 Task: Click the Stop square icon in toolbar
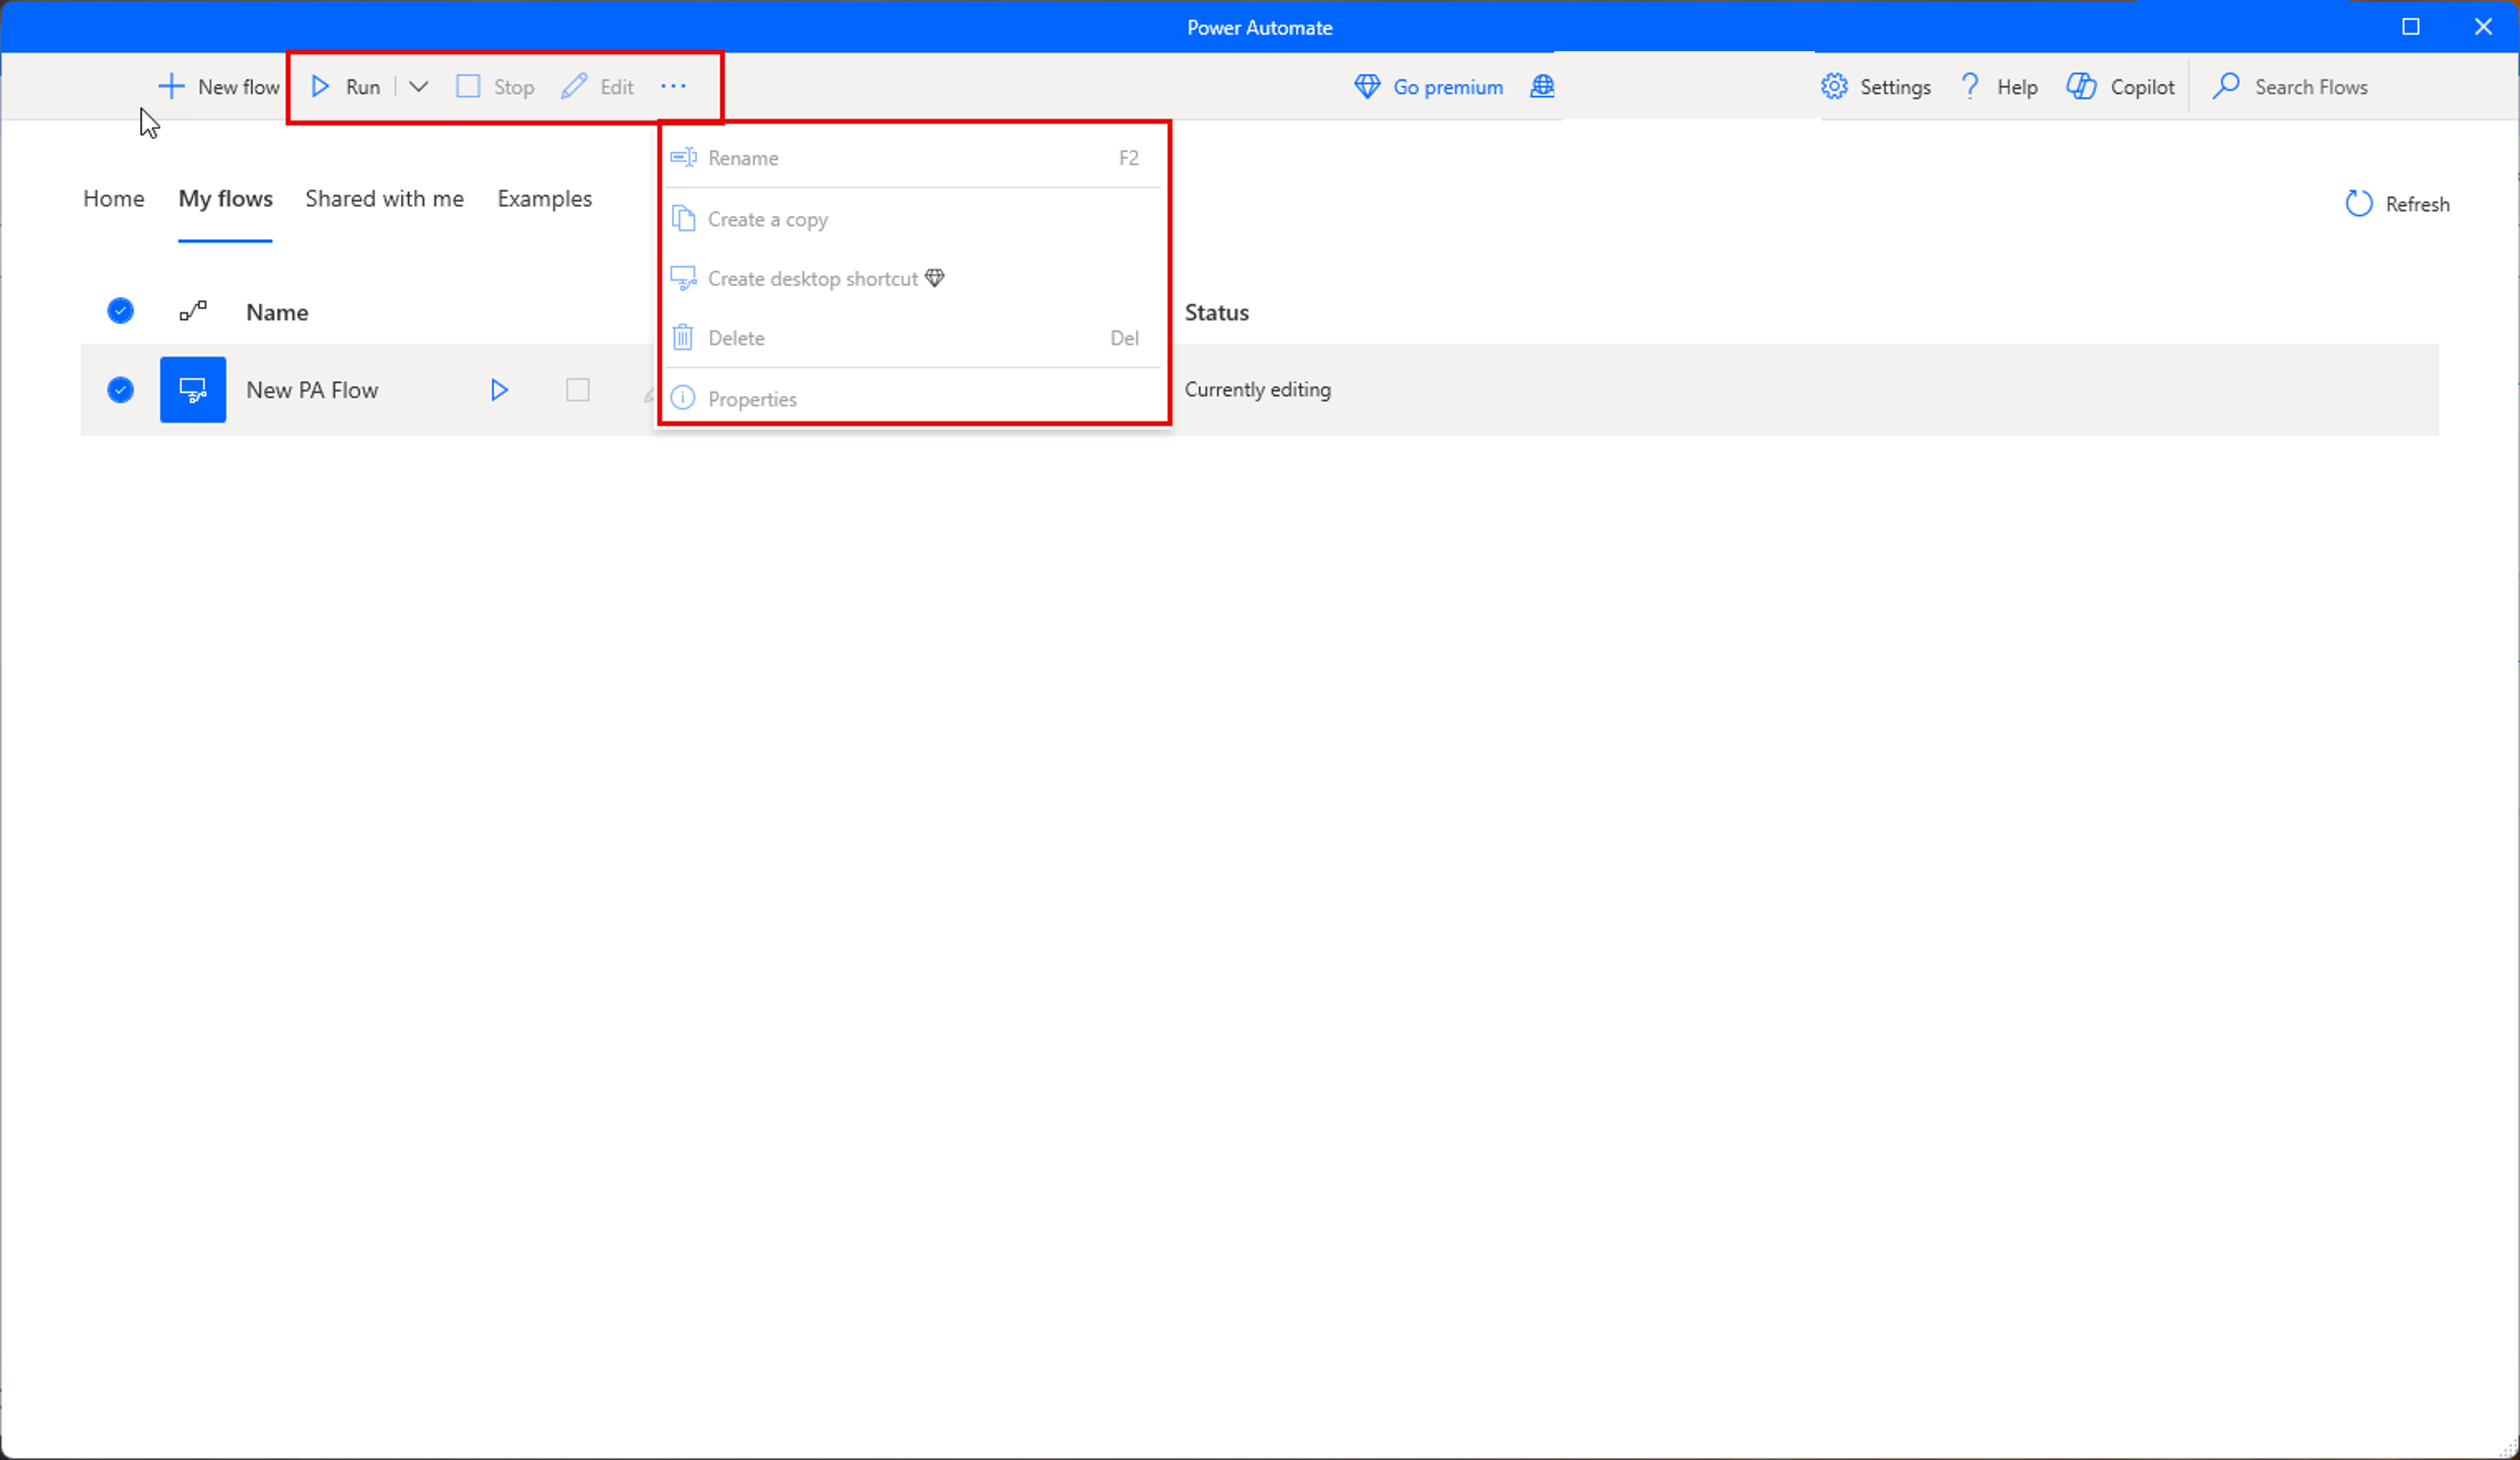tap(468, 87)
